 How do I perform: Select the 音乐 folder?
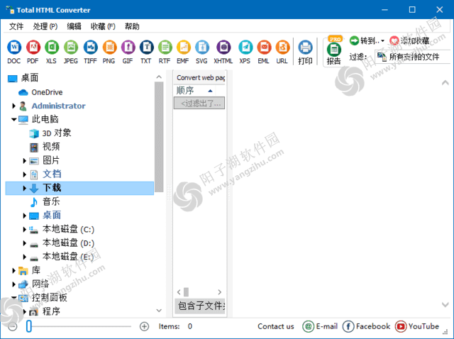45,202
